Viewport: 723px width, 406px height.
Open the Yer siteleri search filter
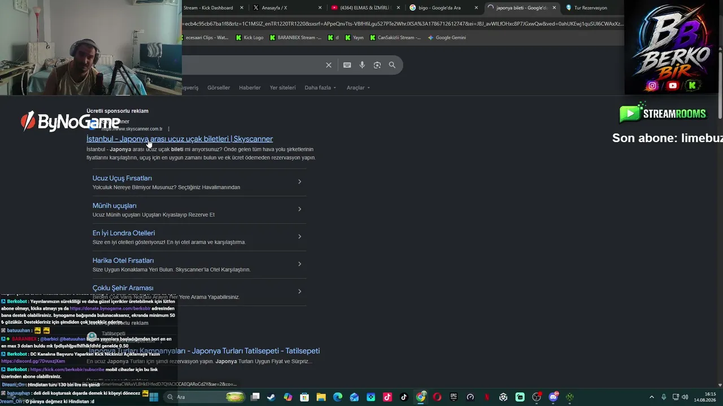point(282,88)
